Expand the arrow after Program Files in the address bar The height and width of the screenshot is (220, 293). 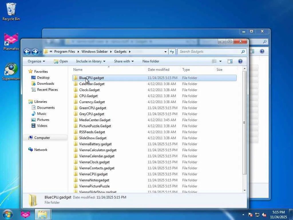[78, 52]
